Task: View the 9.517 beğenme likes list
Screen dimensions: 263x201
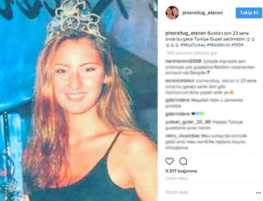Action: [x=181, y=171]
